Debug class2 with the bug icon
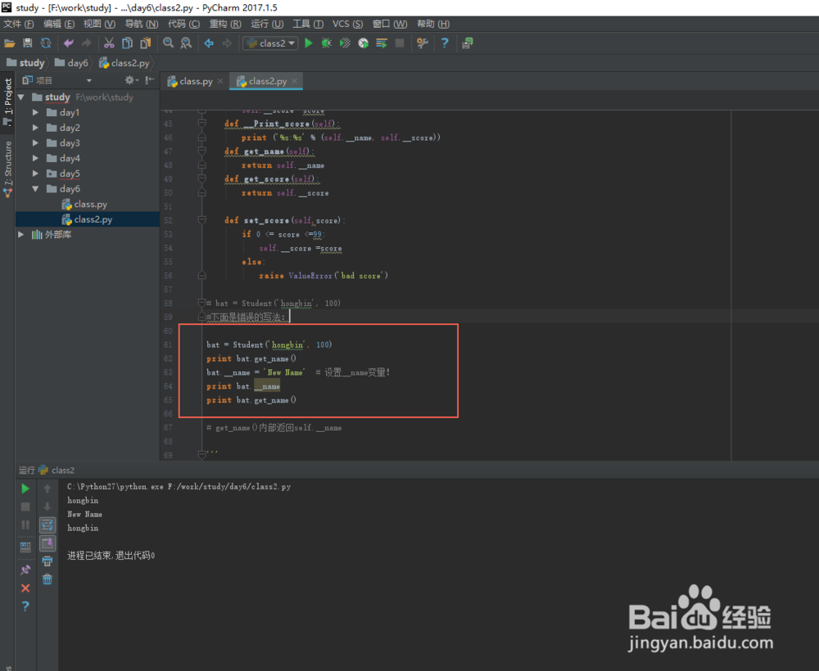 click(x=327, y=43)
